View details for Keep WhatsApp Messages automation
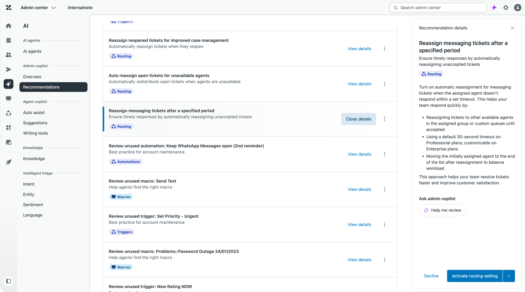The image size is (525, 292). 359,154
